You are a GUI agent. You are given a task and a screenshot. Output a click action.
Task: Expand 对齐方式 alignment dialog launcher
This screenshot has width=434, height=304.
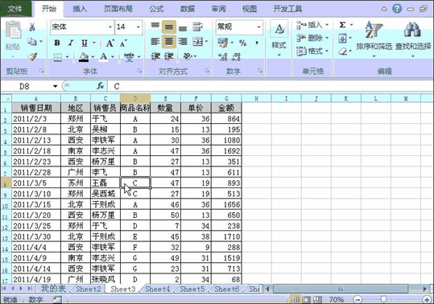point(206,71)
